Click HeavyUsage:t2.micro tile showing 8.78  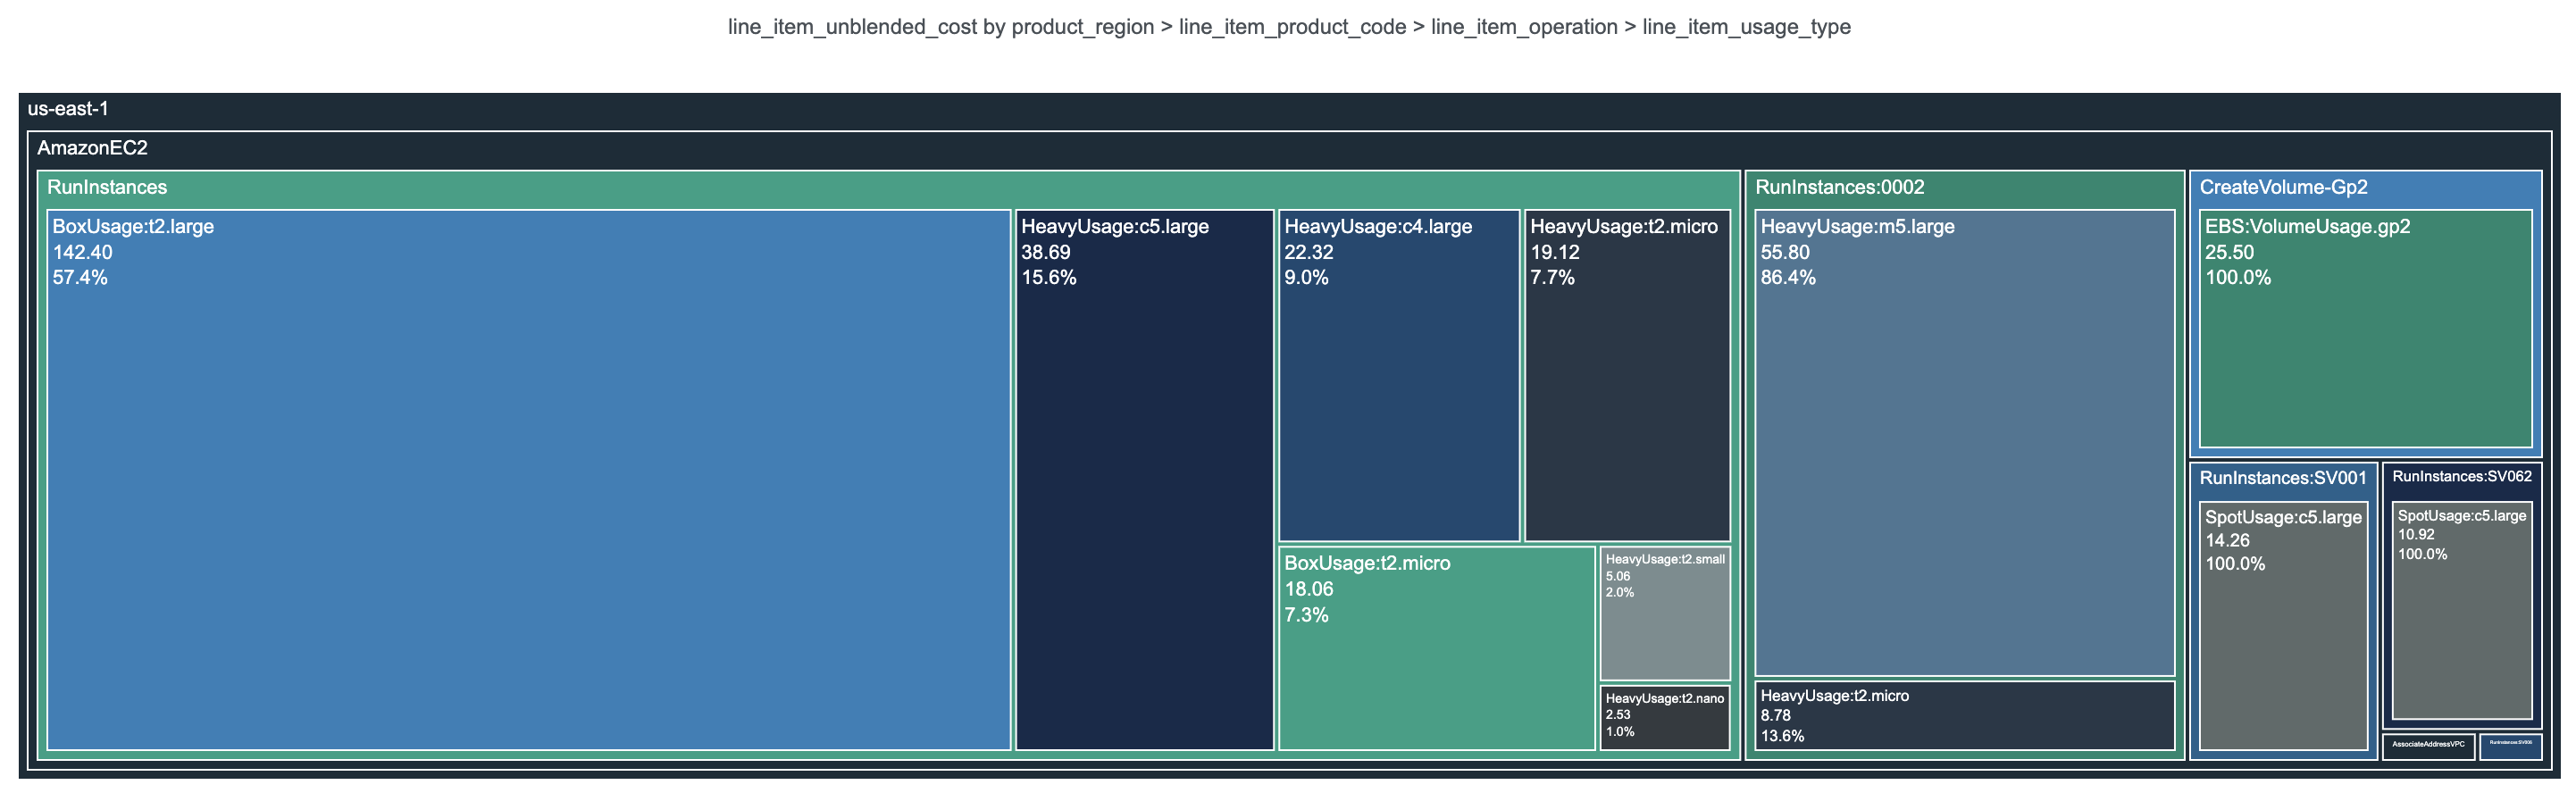point(1964,716)
